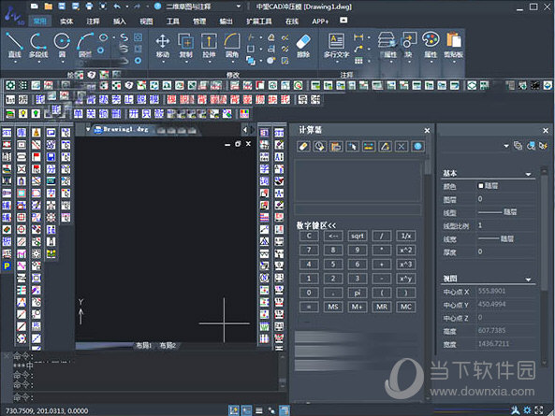This screenshot has width=555, height=416.
Task: Click the Select Objects icon in properties panel
Action: point(531,146)
